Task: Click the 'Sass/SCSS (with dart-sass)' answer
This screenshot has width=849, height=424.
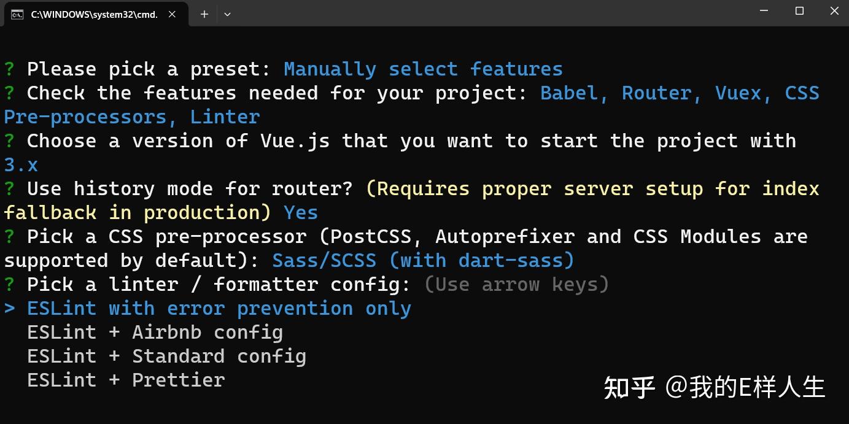Action: click(423, 261)
